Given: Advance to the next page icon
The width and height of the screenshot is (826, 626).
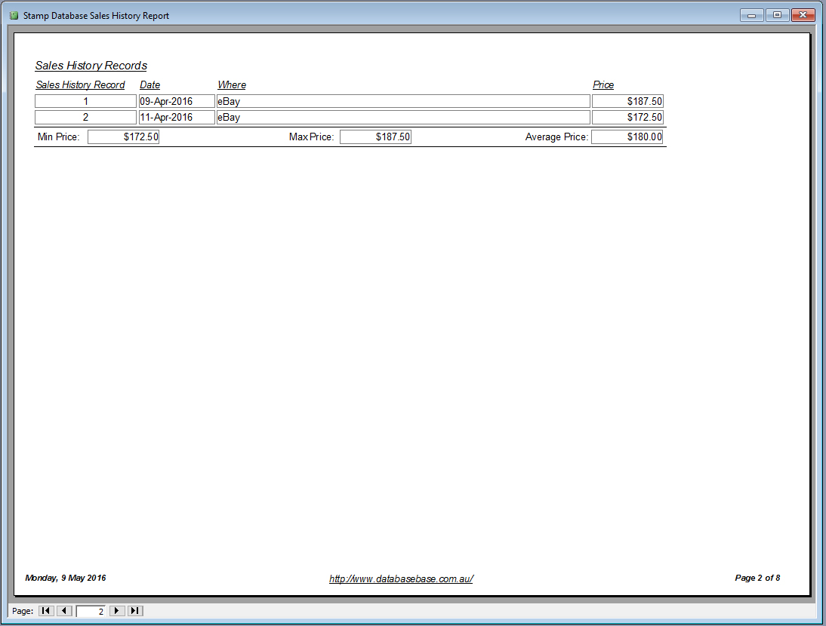Looking at the screenshot, I should pos(117,611).
